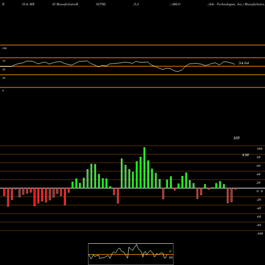
Task: Click the RSI line's lowest dip point
Action: point(178,72)
